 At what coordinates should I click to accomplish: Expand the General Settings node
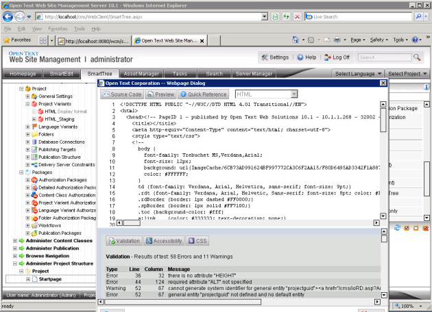coord(27,96)
